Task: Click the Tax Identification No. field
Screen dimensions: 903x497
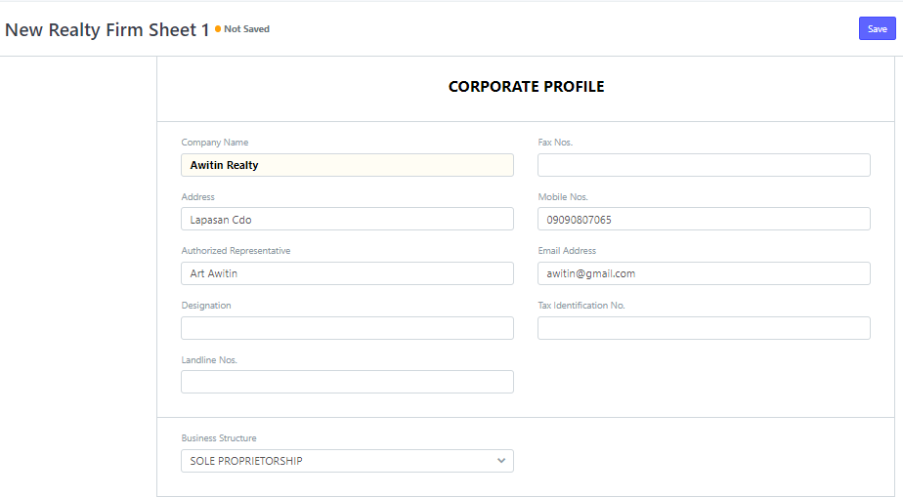Action: (x=704, y=328)
